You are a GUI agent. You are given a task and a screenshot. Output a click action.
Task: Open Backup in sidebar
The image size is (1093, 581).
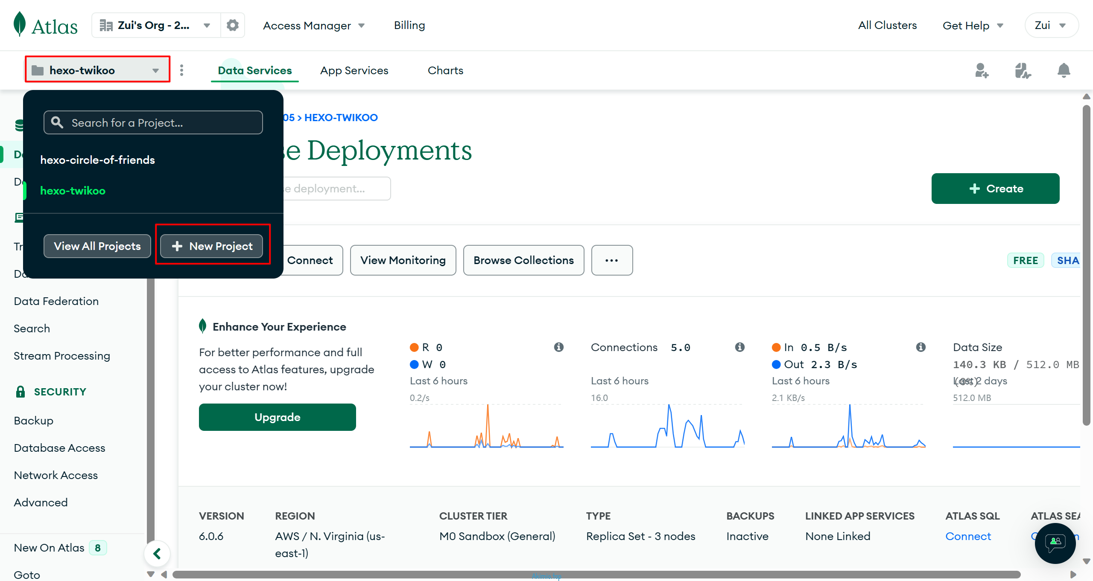coord(34,421)
